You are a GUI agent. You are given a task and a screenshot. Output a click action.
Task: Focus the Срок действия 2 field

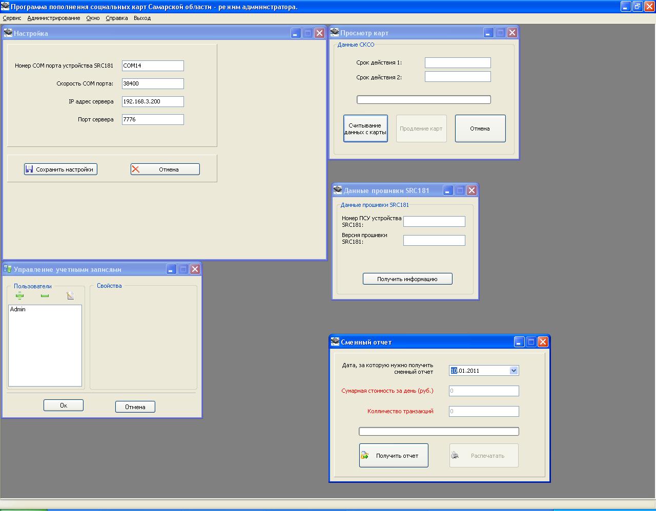coord(458,77)
